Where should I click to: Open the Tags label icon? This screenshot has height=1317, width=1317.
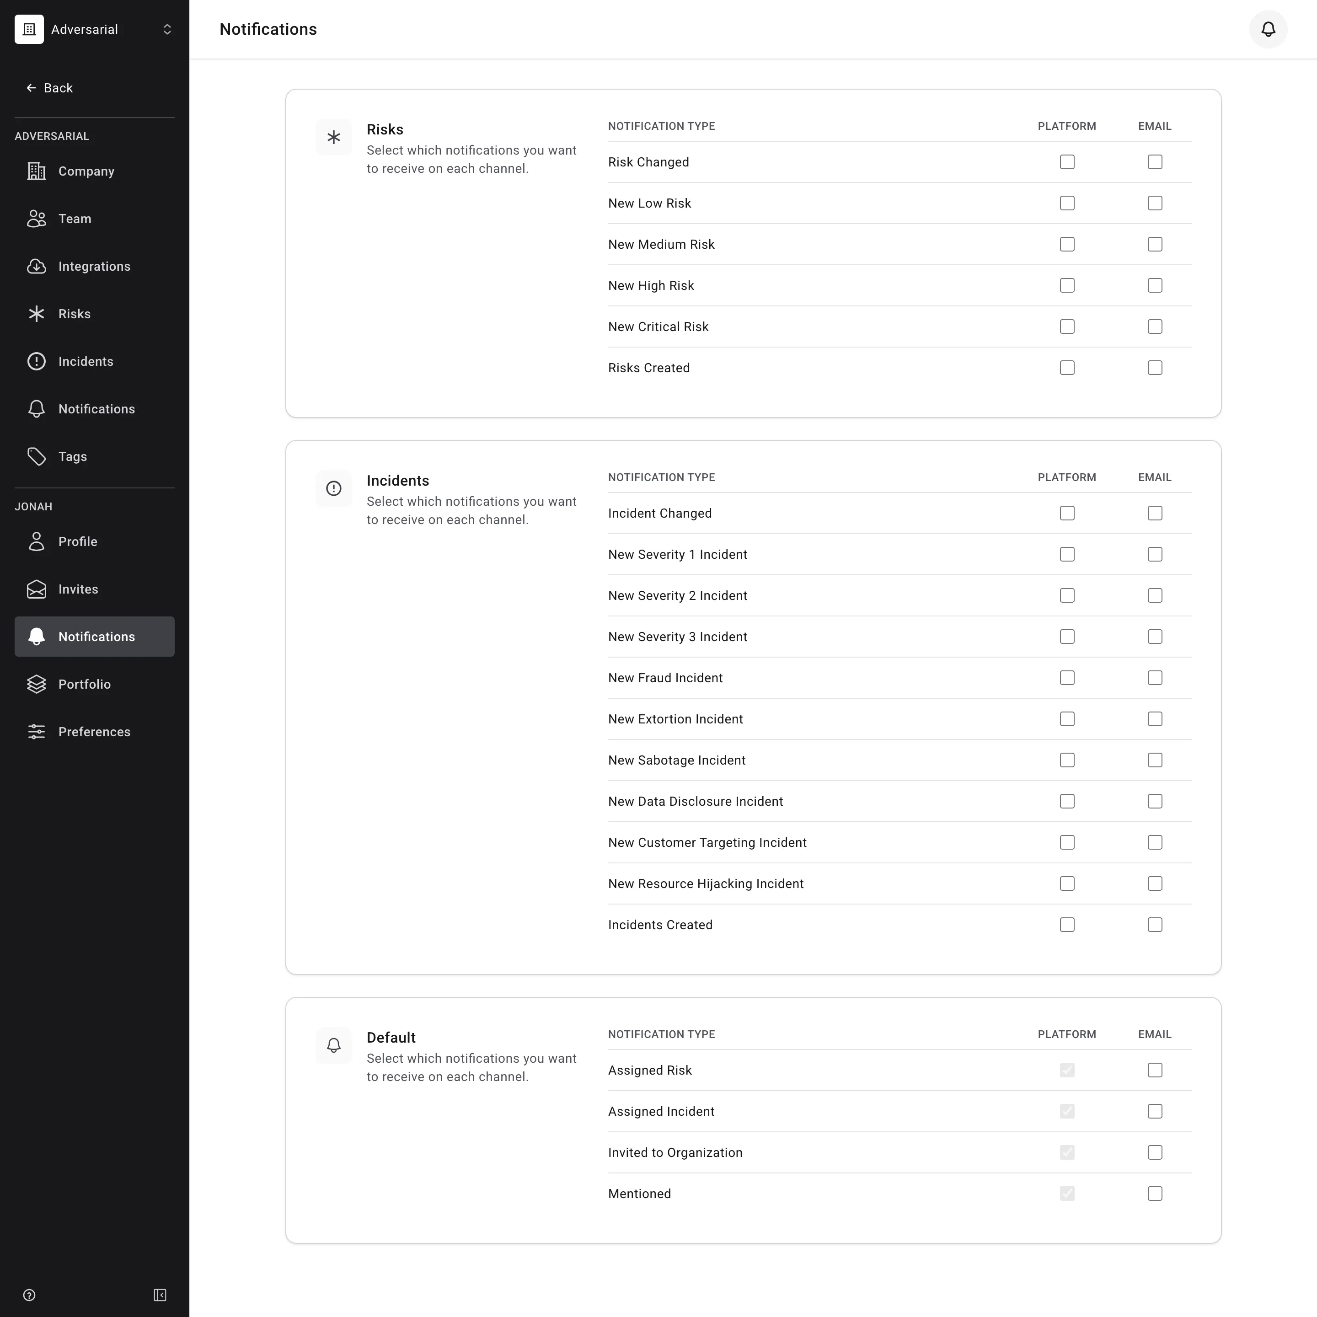pyautogui.click(x=37, y=457)
